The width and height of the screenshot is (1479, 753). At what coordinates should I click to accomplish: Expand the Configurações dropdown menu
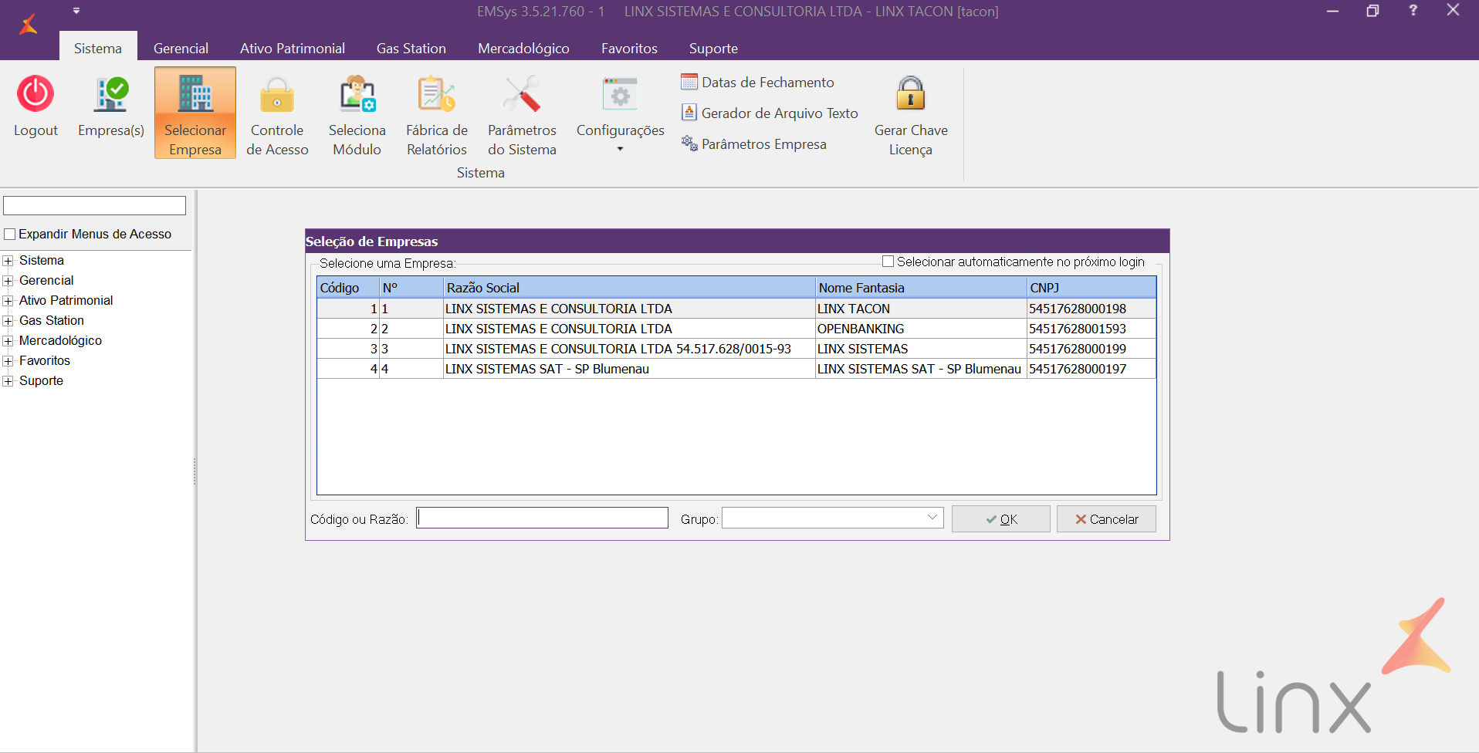point(620,149)
